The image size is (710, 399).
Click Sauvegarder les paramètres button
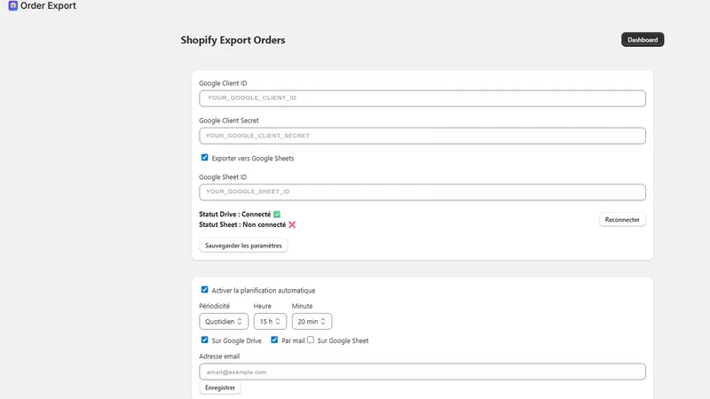(x=243, y=246)
